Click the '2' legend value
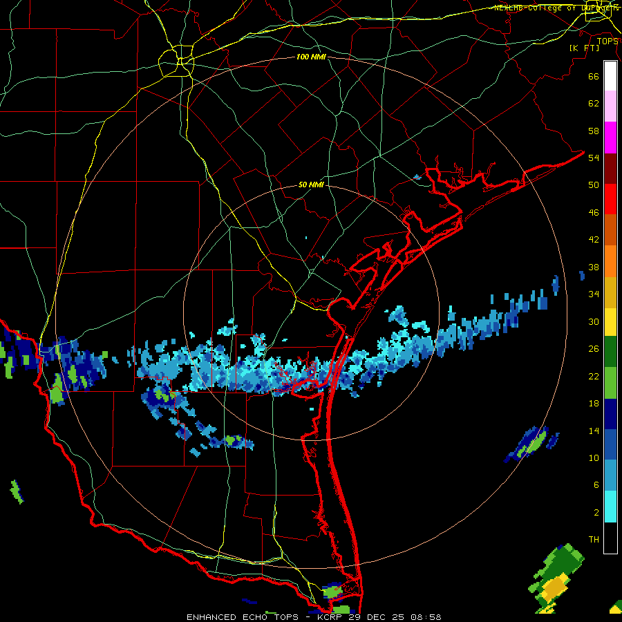622x622 pixels. coord(596,513)
